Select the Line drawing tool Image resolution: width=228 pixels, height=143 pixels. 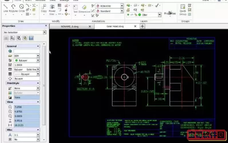5,8
